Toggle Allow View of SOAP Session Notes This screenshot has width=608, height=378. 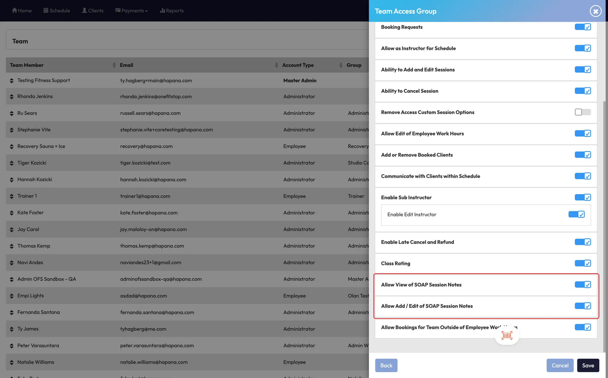click(582, 285)
